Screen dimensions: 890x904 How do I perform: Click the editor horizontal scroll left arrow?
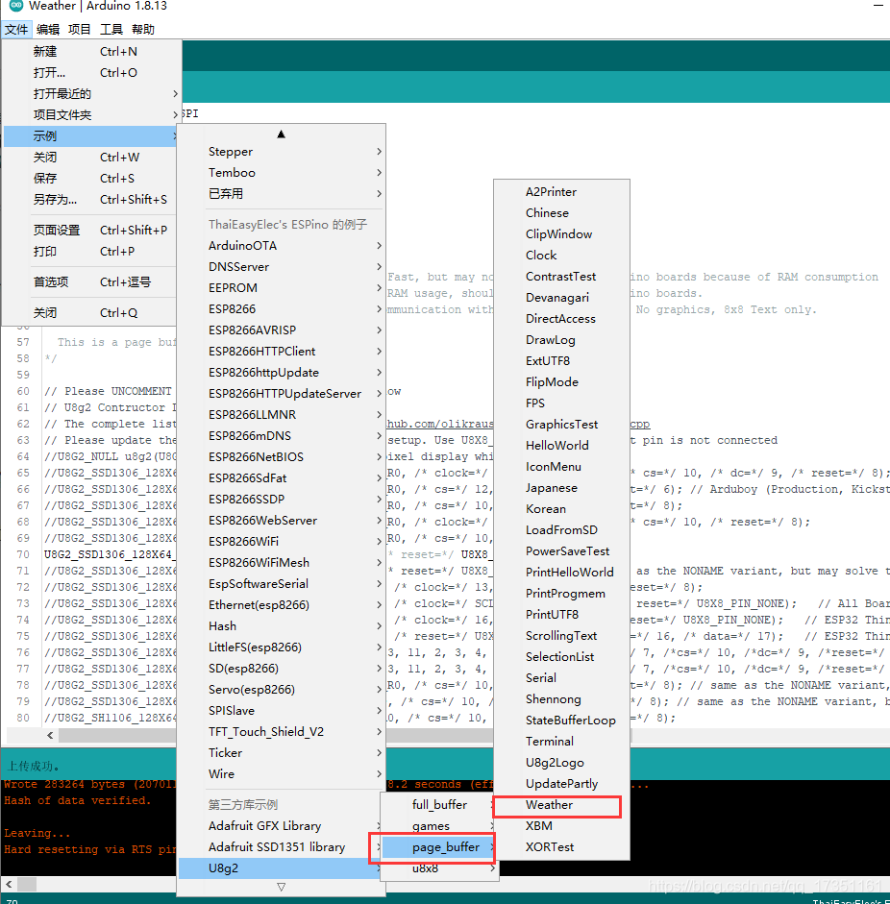click(50, 735)
